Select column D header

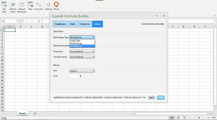click(42, 26)
